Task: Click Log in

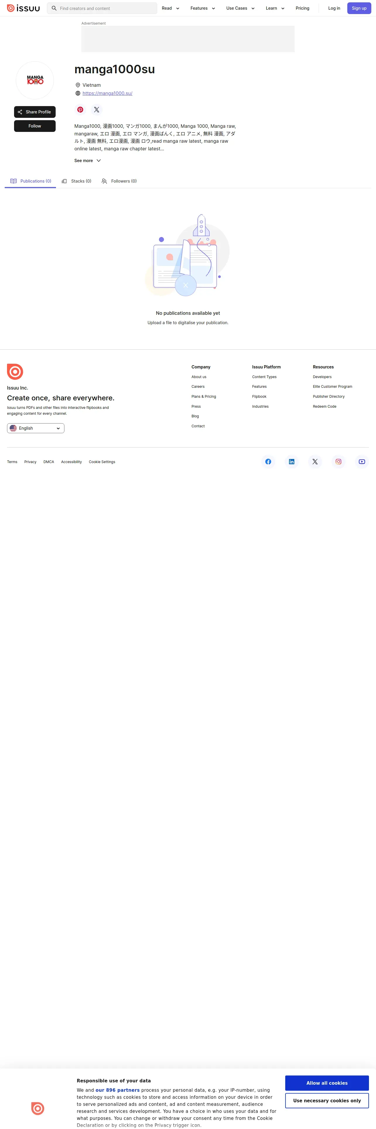Action: [x=334, y=8]
